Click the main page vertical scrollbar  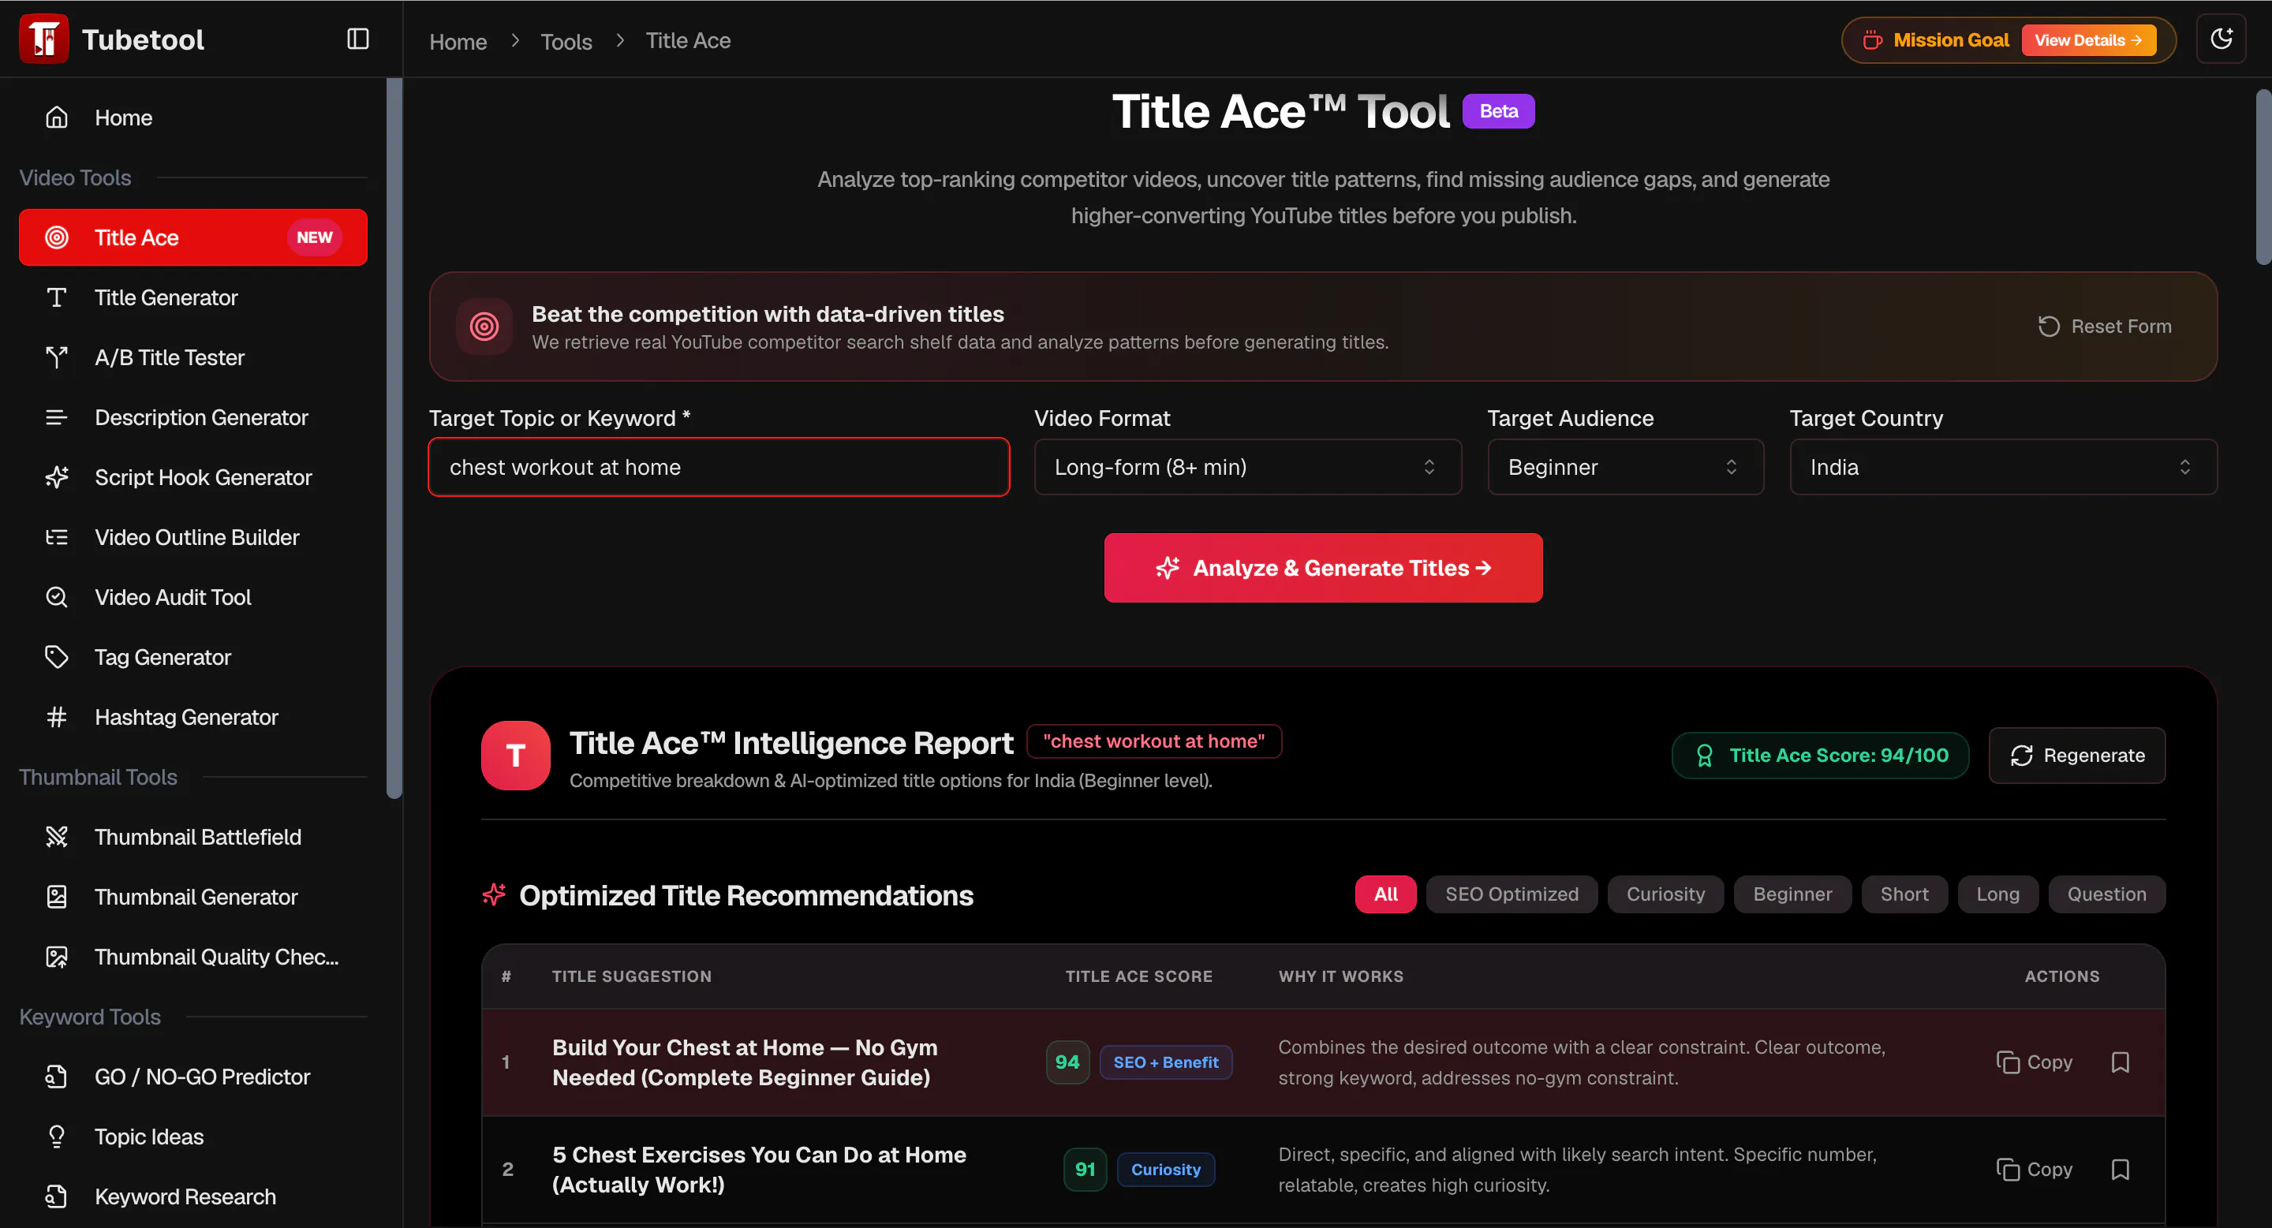tap(2263, 177)
